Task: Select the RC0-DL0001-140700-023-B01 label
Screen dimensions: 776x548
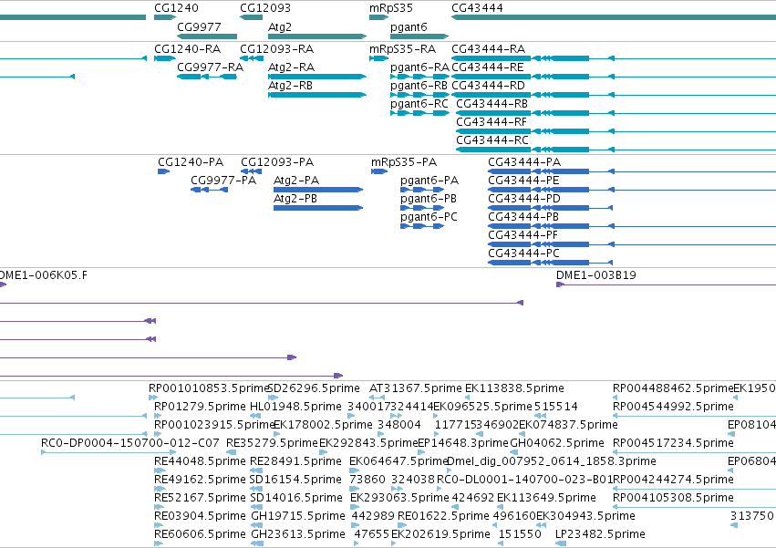Action: [x=523, y=480]
